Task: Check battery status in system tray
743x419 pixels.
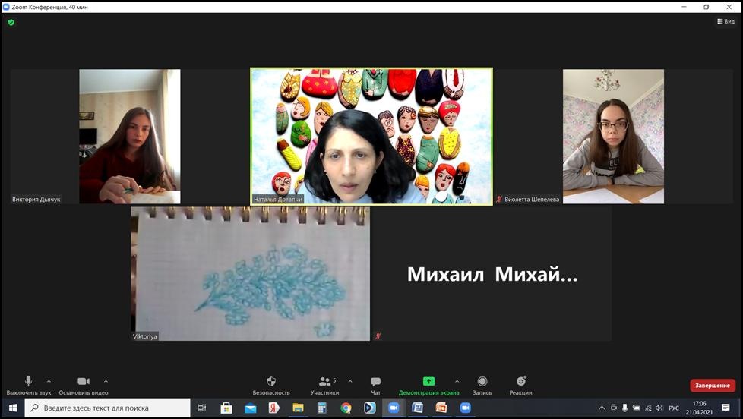Action: click(637, 408)
